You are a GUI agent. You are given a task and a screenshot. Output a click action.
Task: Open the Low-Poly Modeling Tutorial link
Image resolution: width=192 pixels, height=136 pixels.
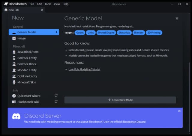[x=84, y=69]
